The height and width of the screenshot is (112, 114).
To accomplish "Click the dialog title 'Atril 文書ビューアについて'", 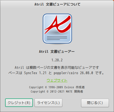I will tap(58, 4).
